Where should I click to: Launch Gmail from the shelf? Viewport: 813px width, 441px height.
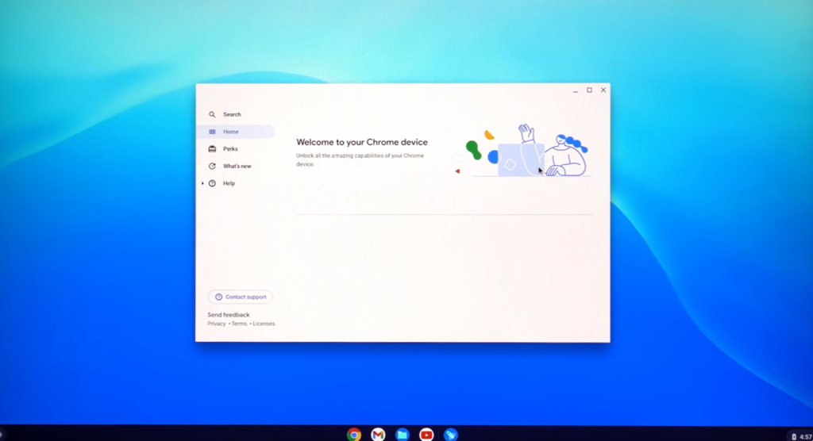[379, 435]
